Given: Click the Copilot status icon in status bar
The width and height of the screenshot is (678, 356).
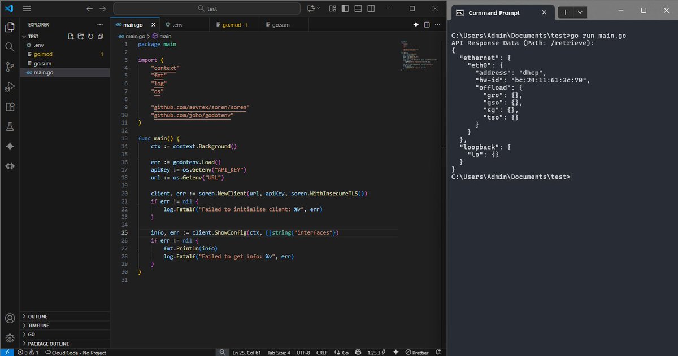Looking at the screenshot, I should (x=358, y=352).
